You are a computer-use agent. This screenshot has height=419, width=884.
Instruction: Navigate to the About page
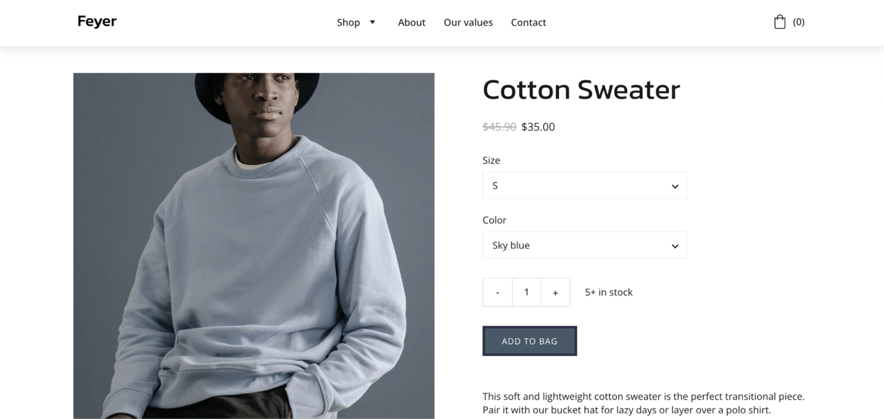coord(412,22)
